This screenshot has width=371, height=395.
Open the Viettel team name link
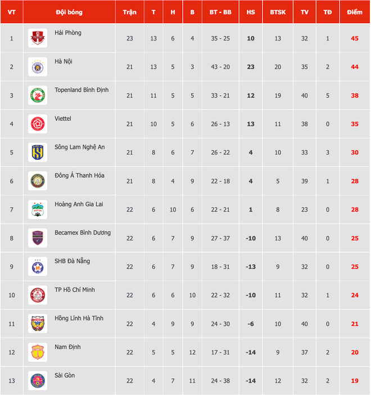tap(63, 119)
